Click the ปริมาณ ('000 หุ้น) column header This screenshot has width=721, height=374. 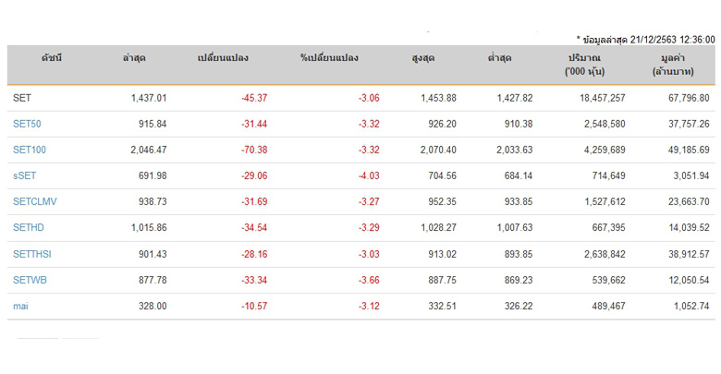pyautogui.click(x=584, y=64)
